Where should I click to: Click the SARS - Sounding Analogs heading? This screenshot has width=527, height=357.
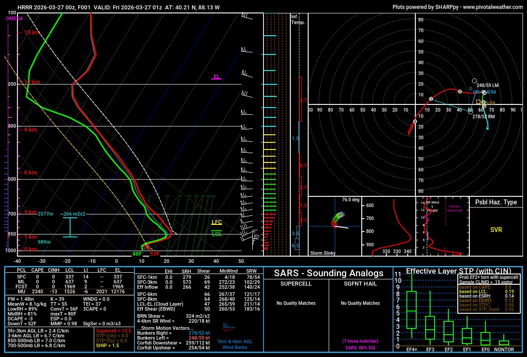tap(328, 273)
